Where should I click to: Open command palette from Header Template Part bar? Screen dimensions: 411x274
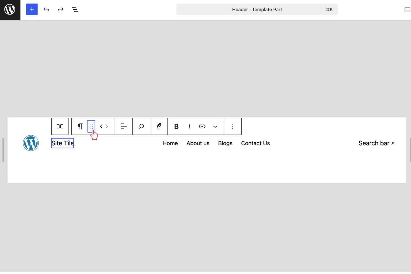pyautogui.click(x=257, y=10)
